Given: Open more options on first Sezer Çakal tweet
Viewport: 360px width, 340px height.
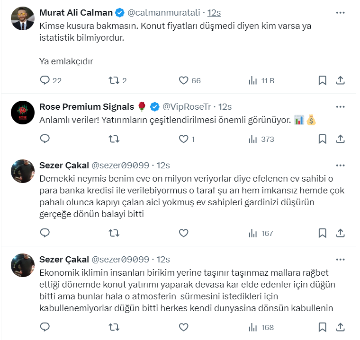Looking at the screenshot, I should click(340, 165).
